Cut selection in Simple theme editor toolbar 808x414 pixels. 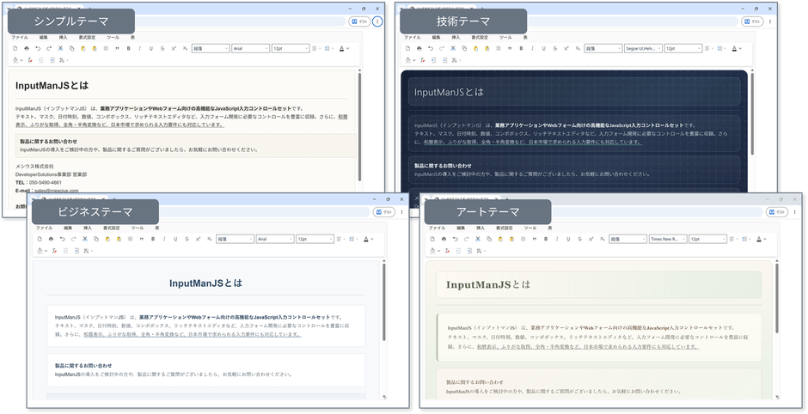click(60, 48)
